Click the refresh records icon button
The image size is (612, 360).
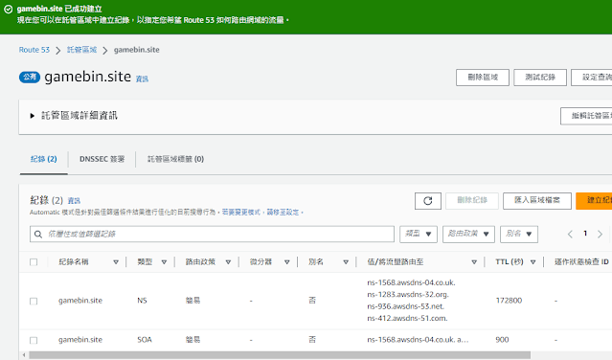pyautogui.click(x=428, y=201)
